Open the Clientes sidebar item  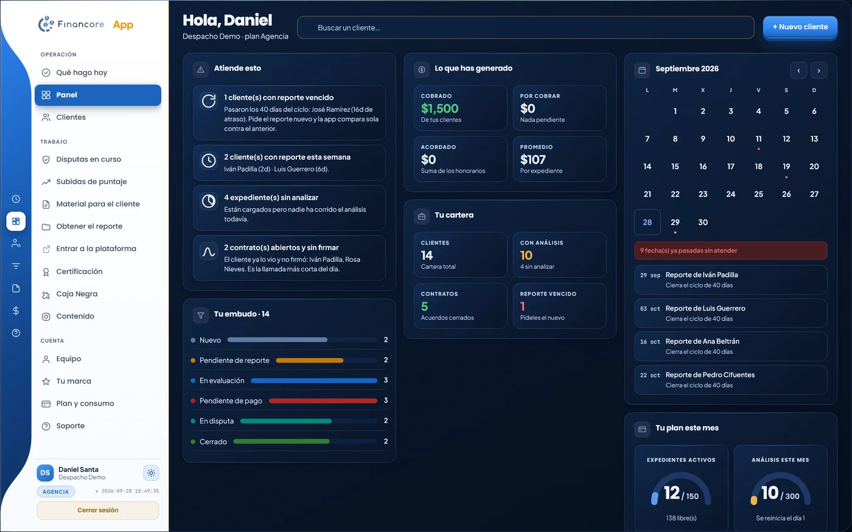[98, 117]
